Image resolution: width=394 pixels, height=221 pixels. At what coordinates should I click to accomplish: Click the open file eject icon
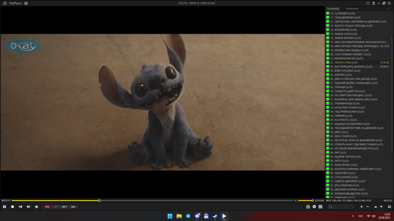pos(37,207)
